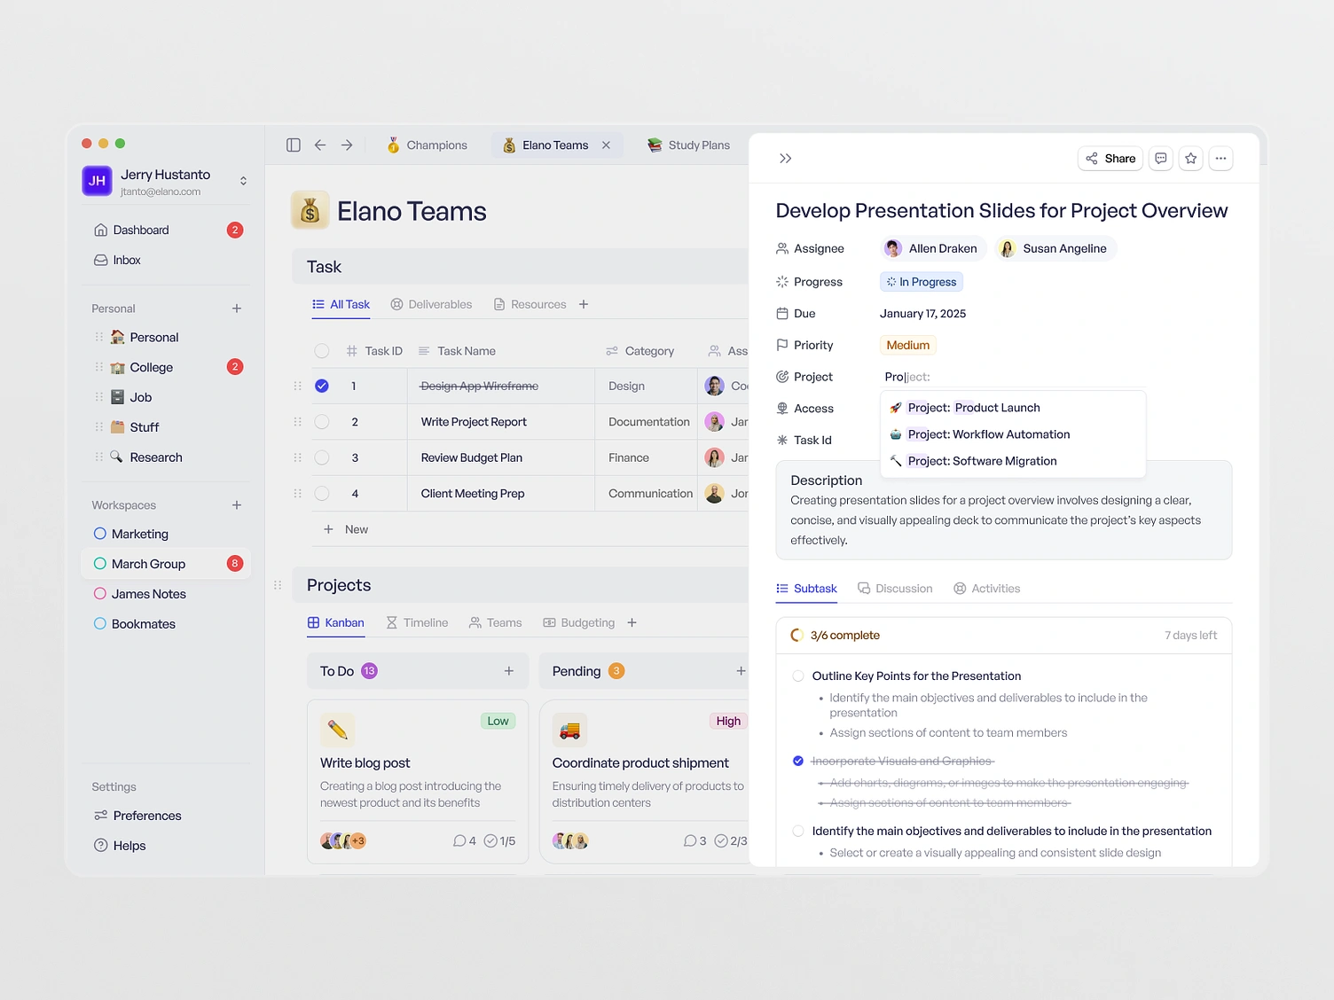Collapse the task detail panel with double-arrow icon
This screenshot has width=1334, height=1000.
pyautogui.click(x=785, y=158)
